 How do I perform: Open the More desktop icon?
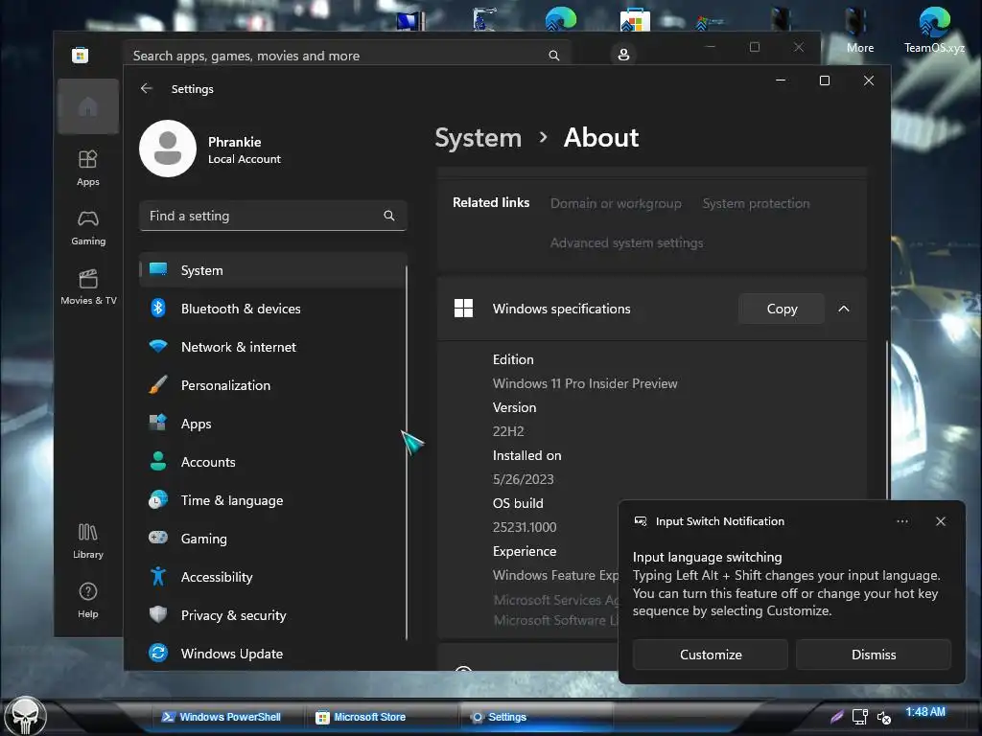tap(859, 29)
